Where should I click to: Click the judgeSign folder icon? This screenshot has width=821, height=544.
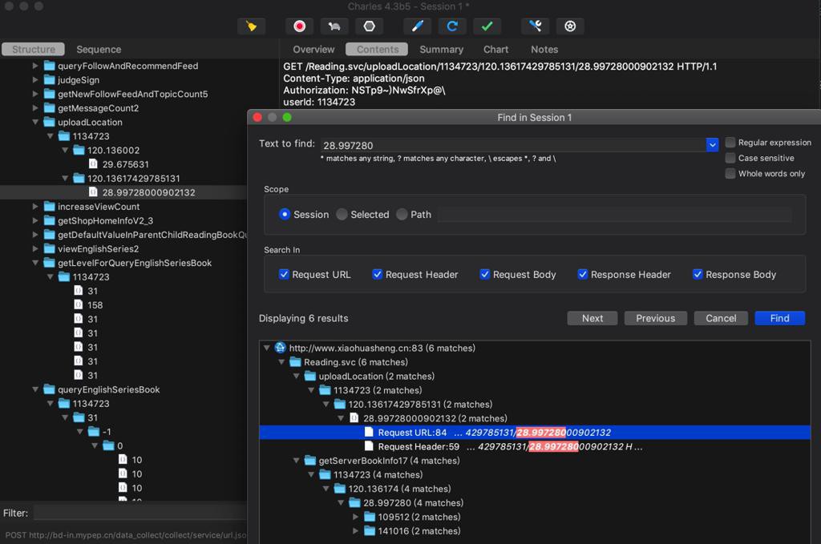[x=49, y=79]
